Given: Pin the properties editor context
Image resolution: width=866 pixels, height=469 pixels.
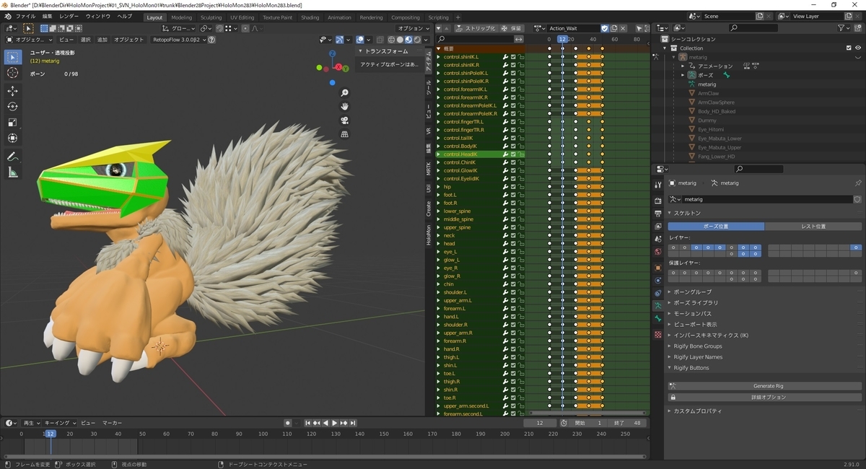Looking at the screenshot, I should point(857,183).
